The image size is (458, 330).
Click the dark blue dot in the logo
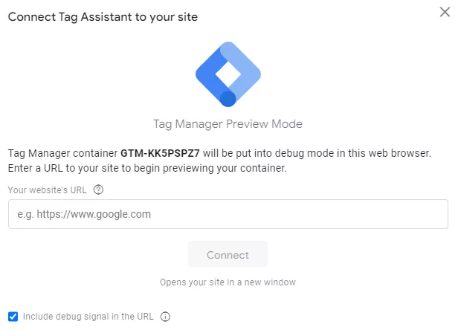pyautogui.click(x=228, y=99)
